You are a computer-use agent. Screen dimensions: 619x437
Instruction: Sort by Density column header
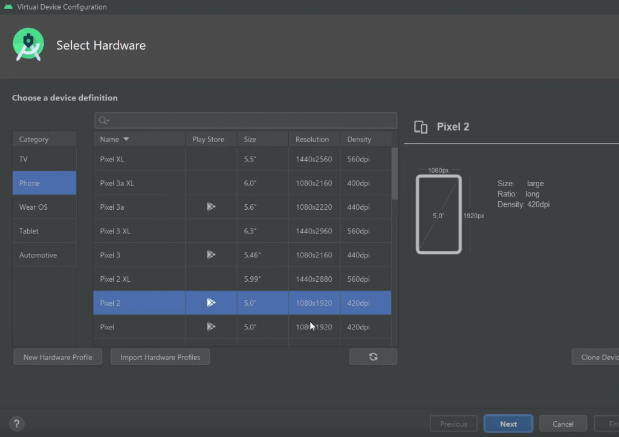[366, 139]
